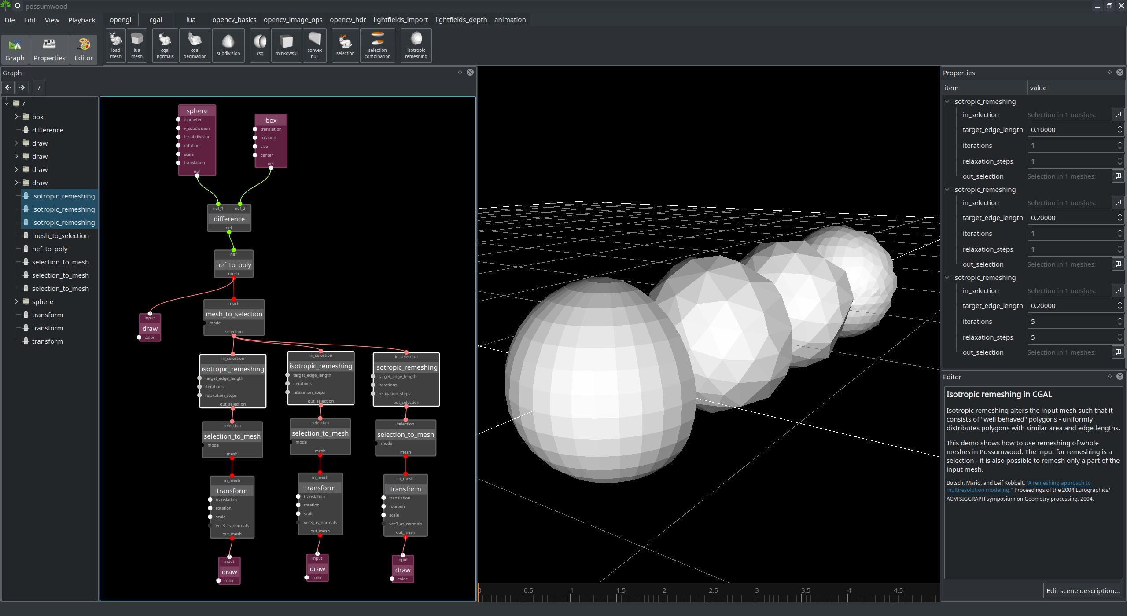Toggle the Editor panel button

(84, 49)
